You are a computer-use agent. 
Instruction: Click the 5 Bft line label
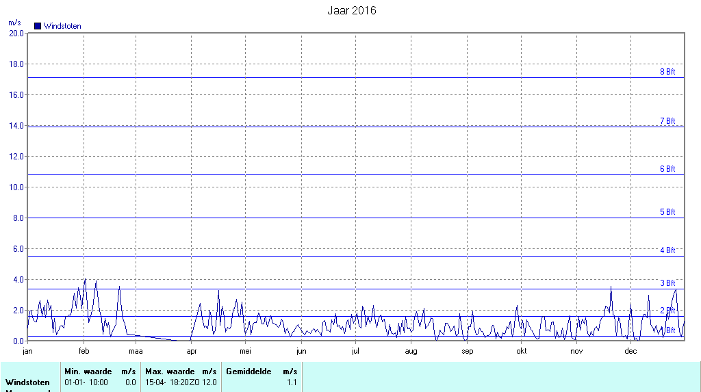pos(667,212)
